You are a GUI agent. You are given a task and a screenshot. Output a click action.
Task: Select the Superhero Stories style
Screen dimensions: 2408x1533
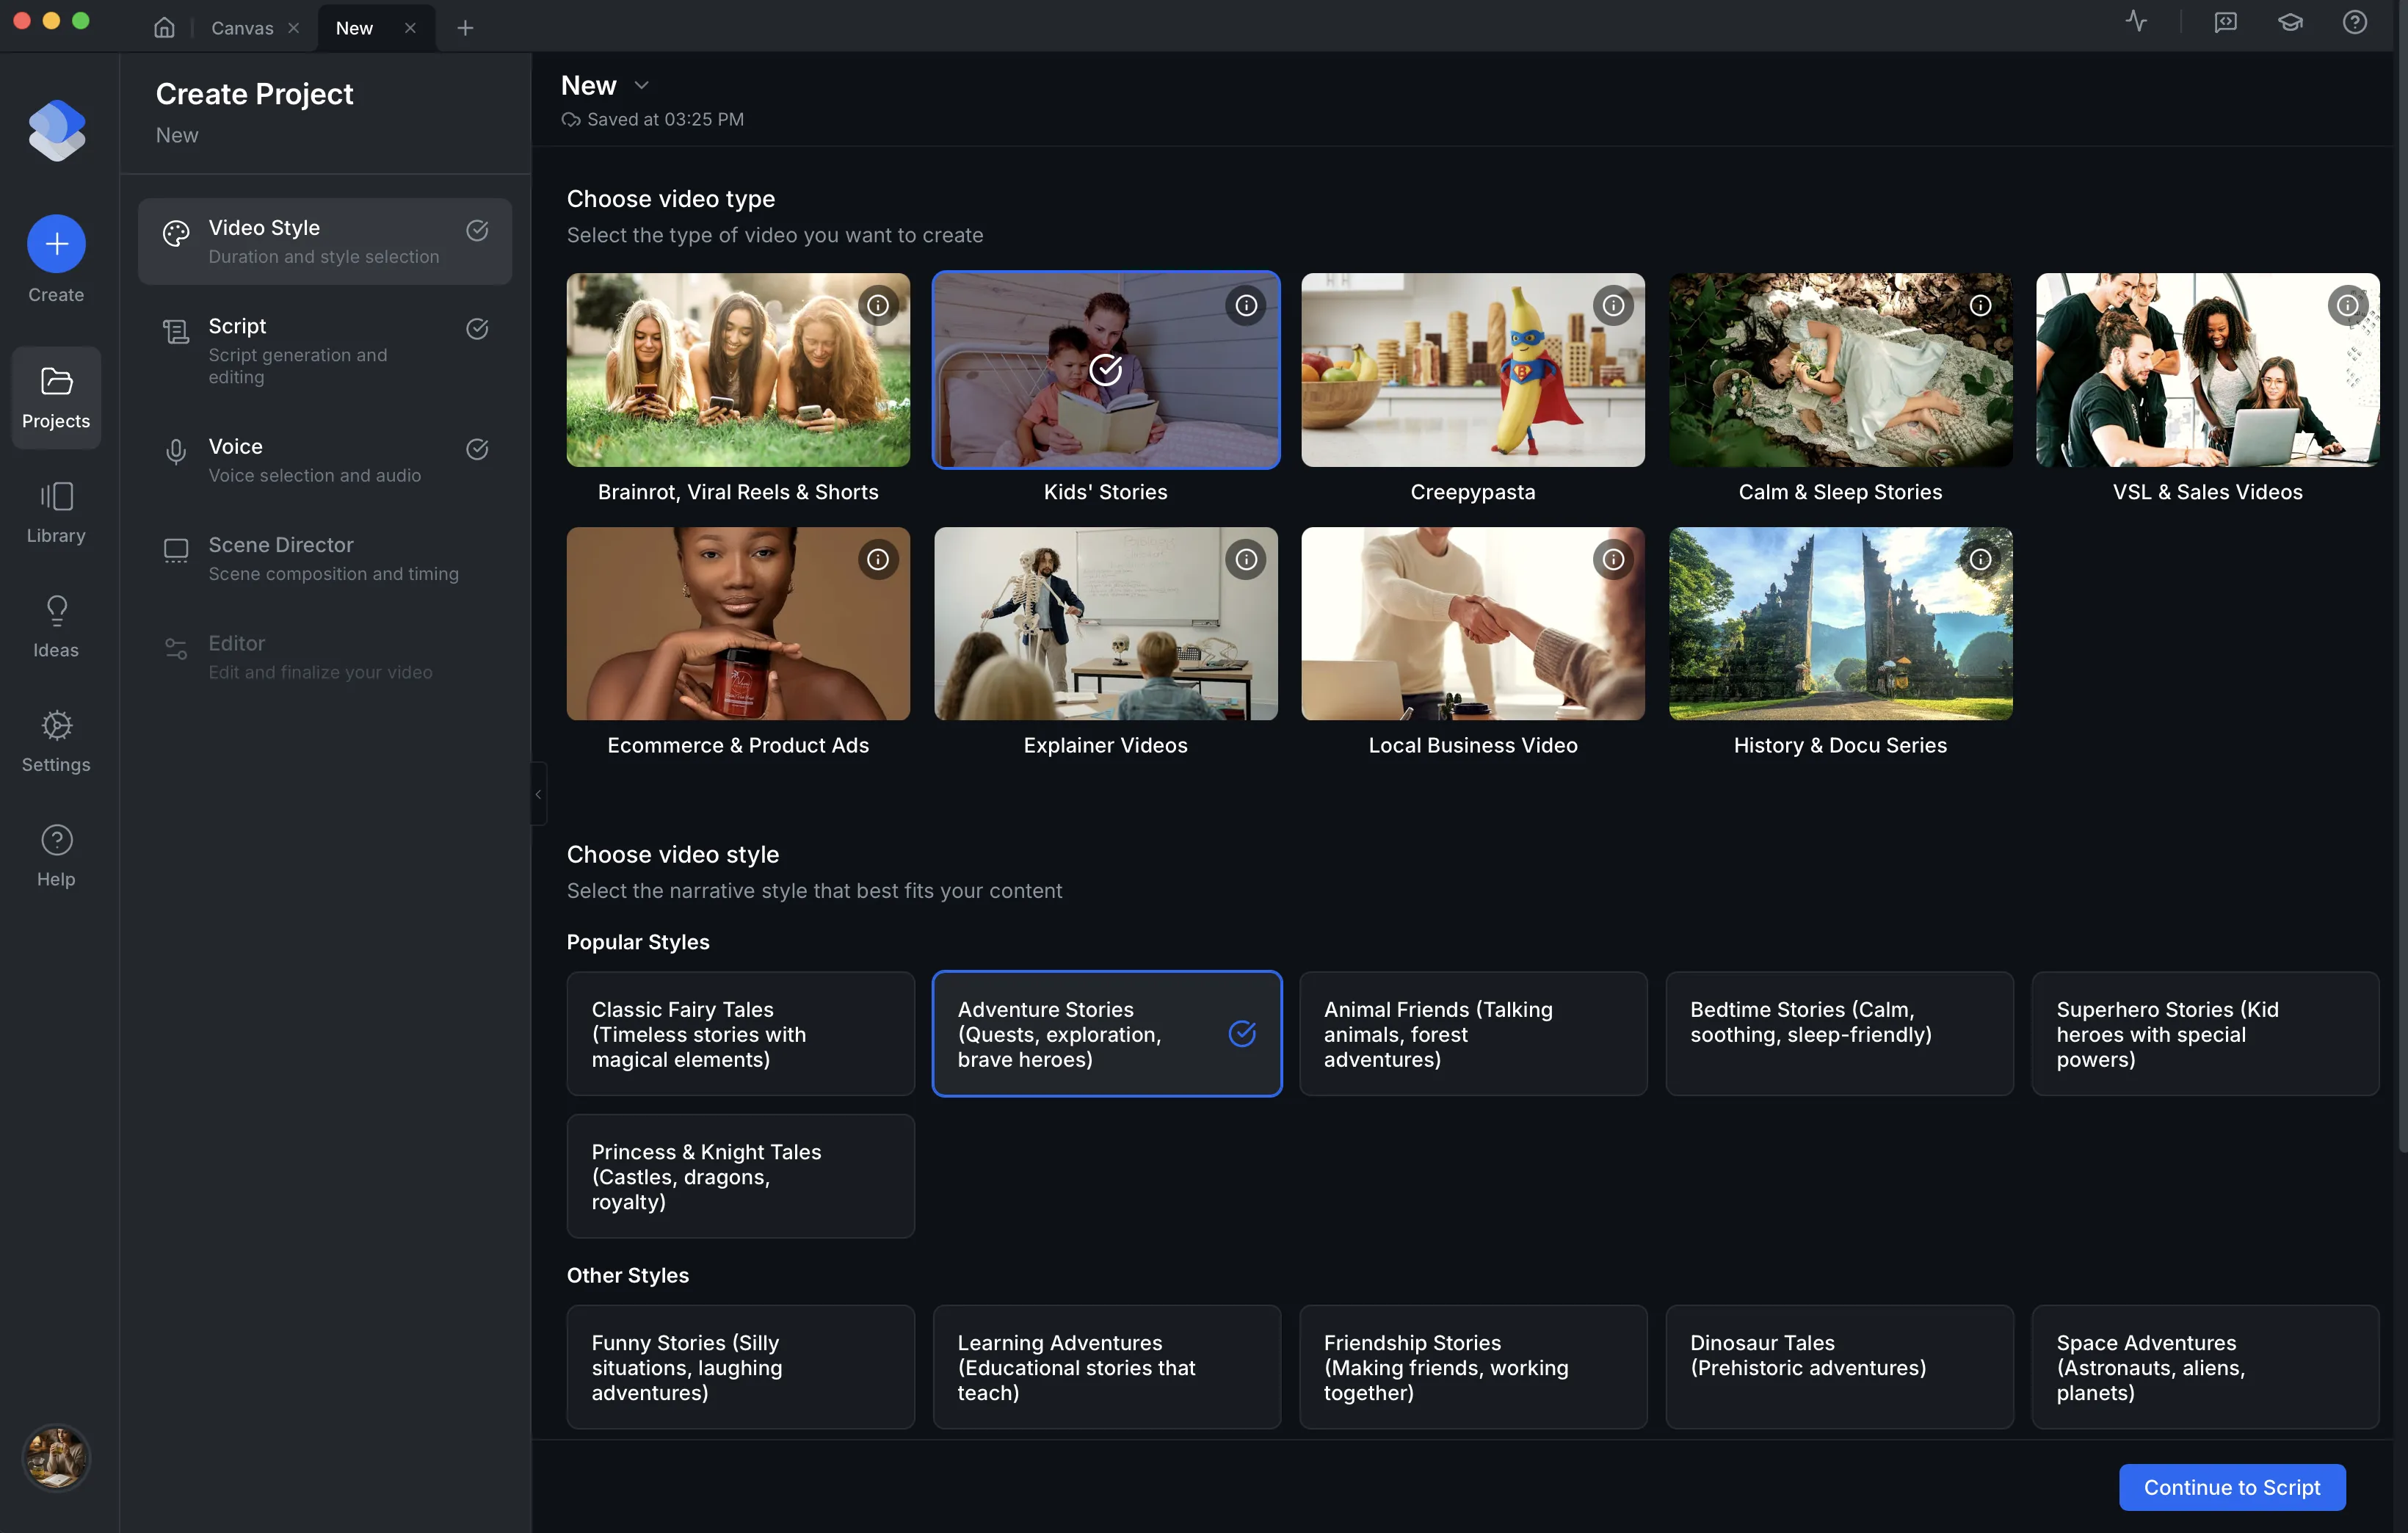pyautogui.click(x=2206, y=1034)
